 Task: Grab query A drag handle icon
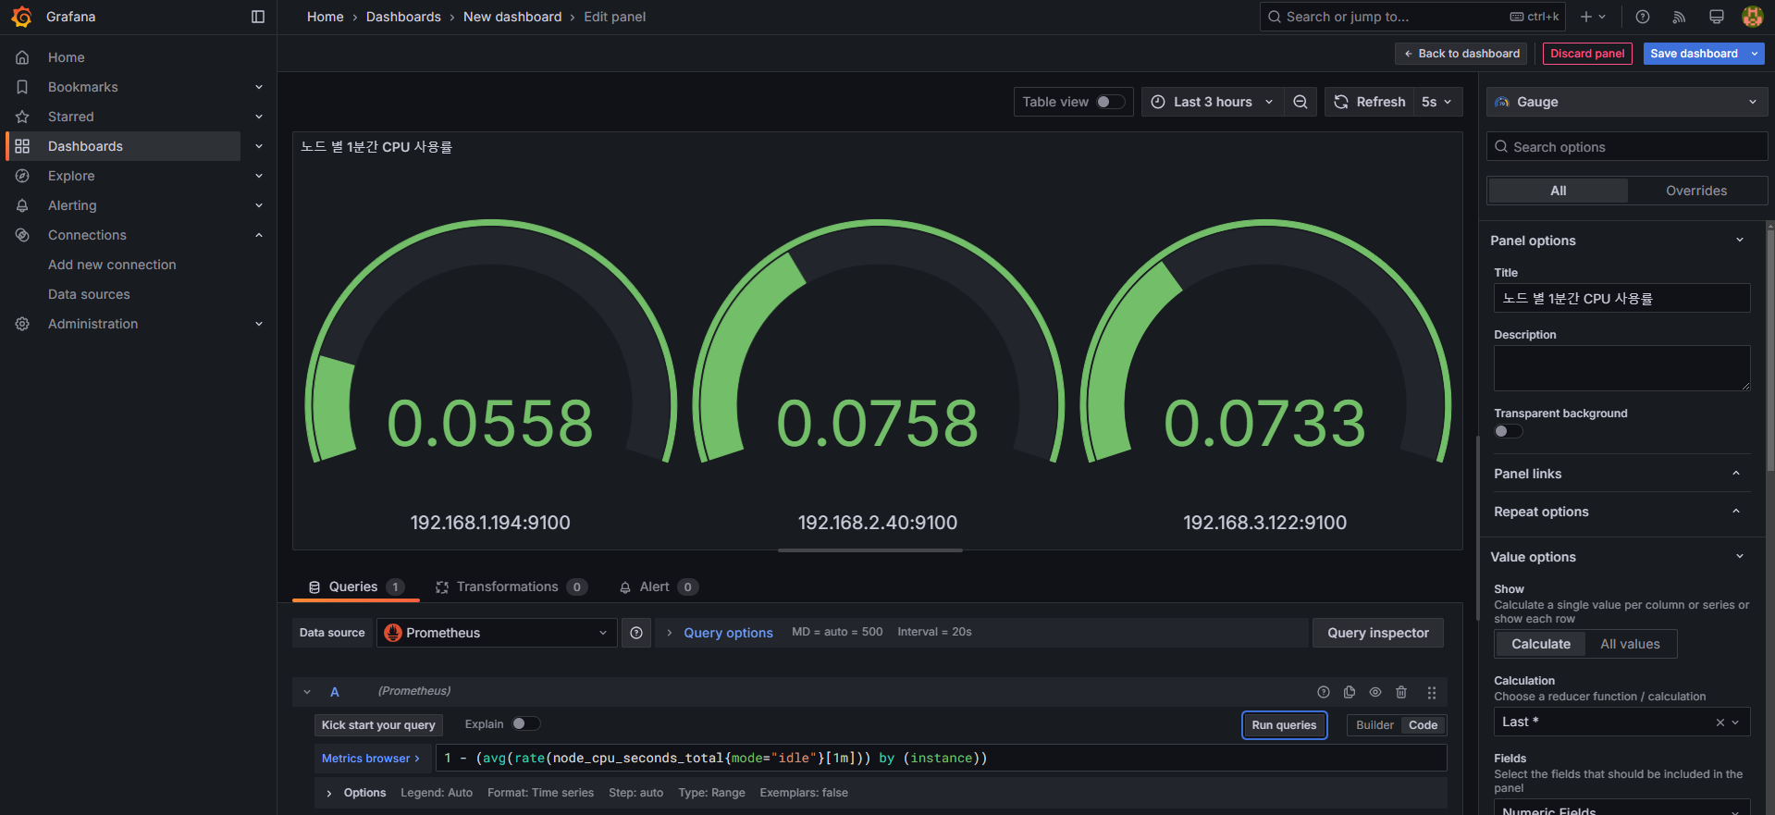point(1431,692)
